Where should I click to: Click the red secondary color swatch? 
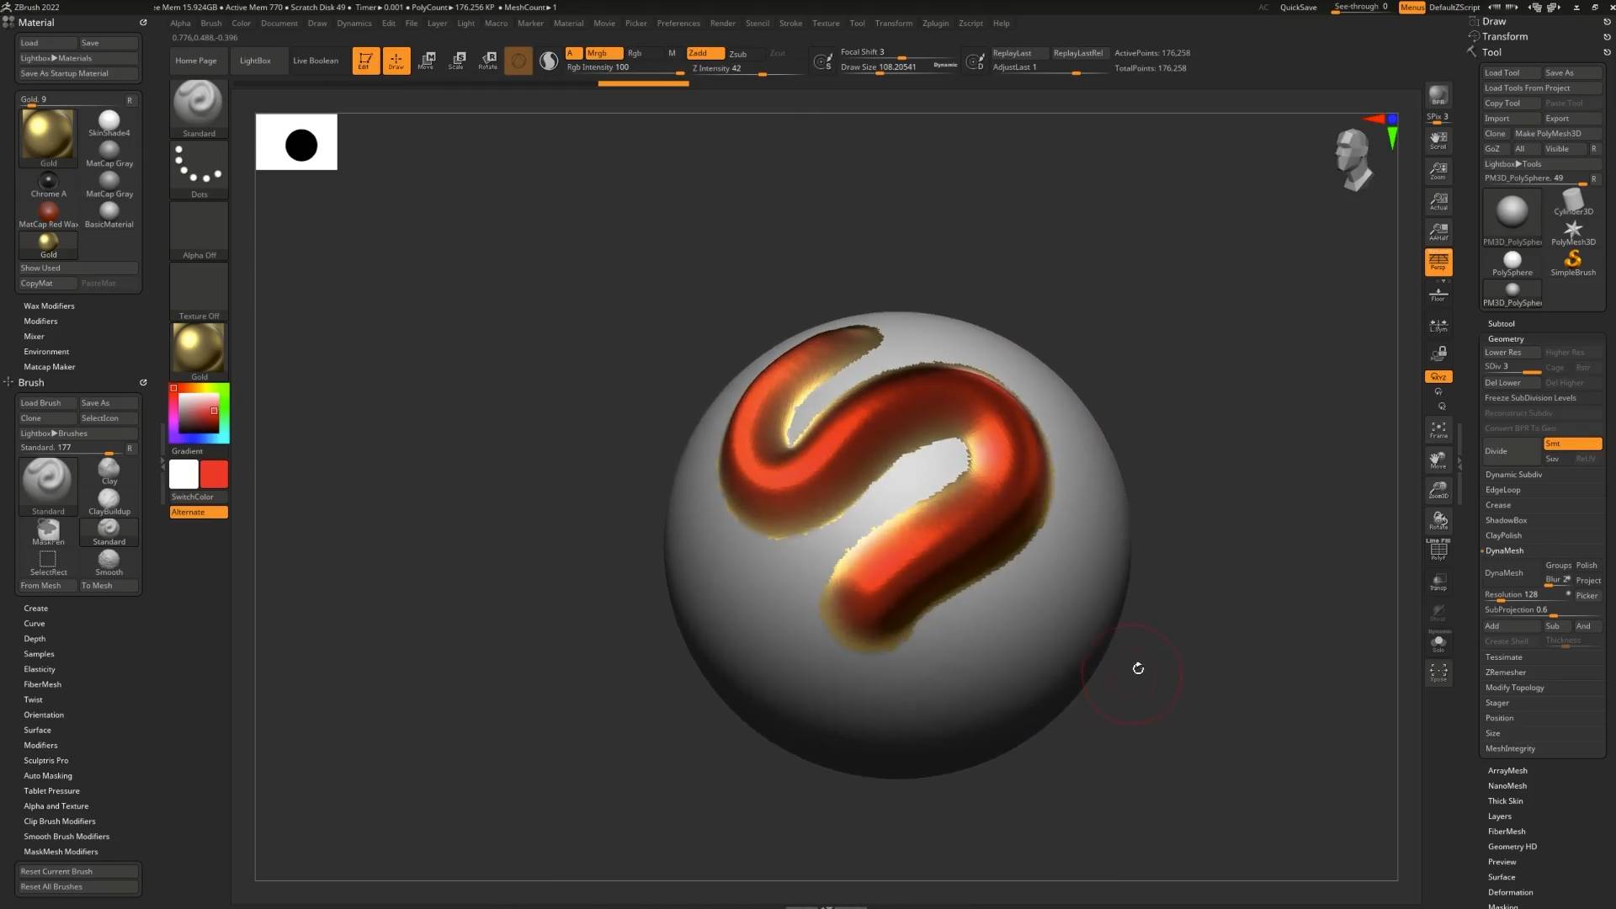pos(214,474)
